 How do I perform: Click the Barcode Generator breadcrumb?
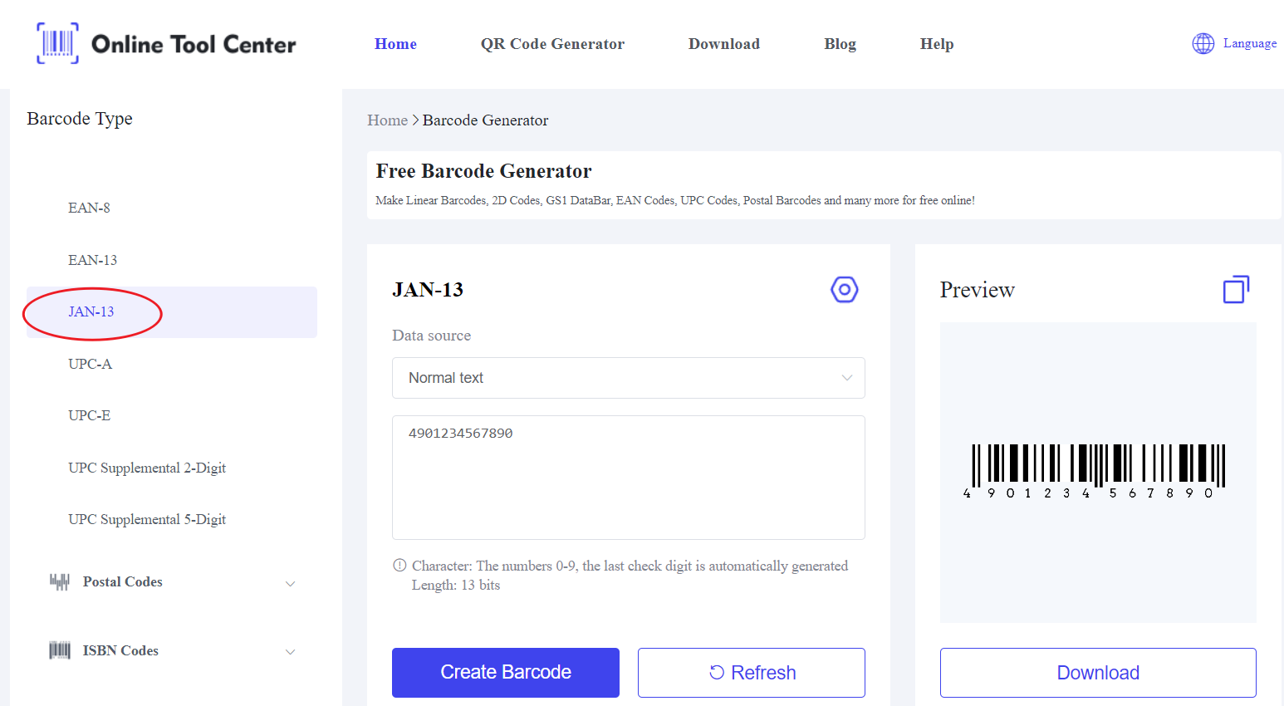(485, 120)
